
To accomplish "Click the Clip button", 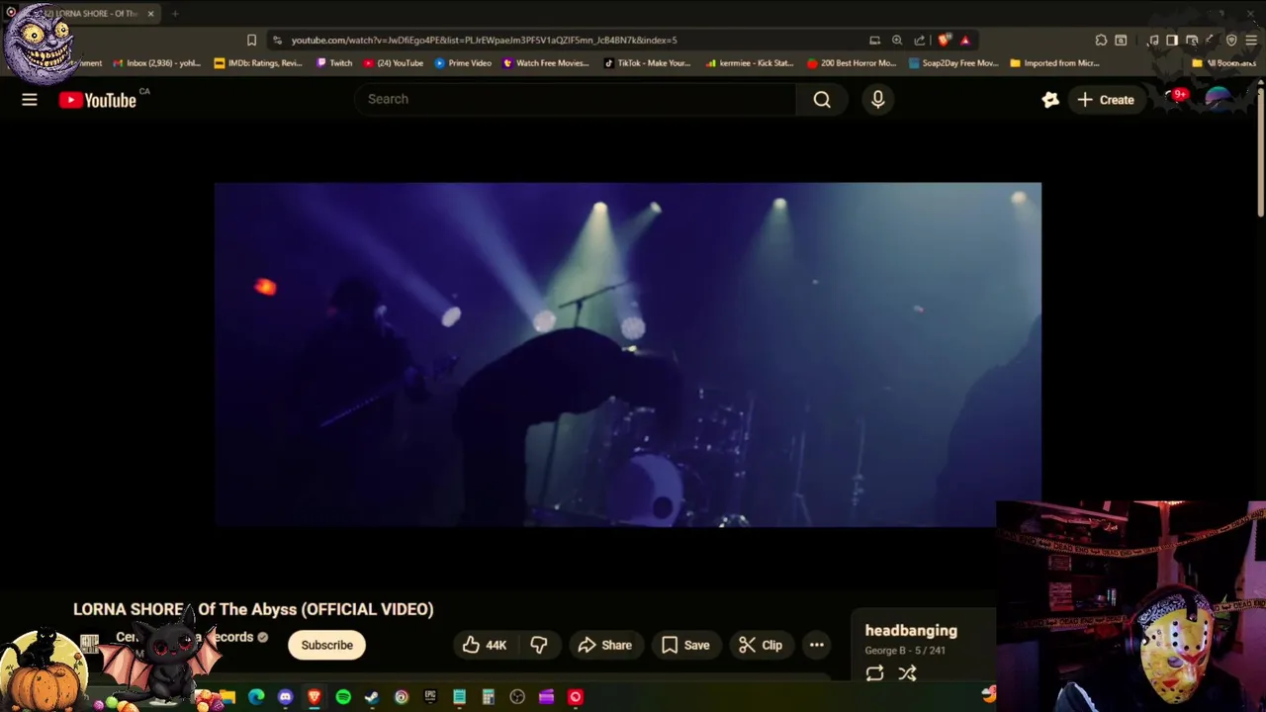I will point(762,645).
